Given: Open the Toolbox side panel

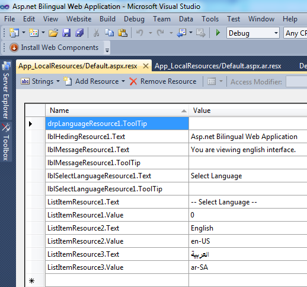Looking at the screenshot, I should tap(6, 142).
